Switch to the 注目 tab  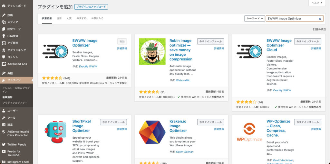pyautogui.click(x=59, y=18)
